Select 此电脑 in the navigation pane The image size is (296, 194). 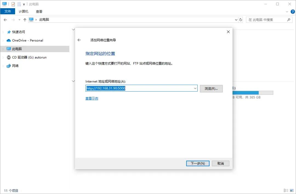tap(35, 49)
